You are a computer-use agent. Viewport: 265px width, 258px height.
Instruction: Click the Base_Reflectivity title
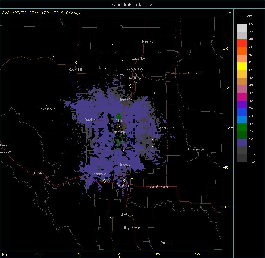coord(132,5)
